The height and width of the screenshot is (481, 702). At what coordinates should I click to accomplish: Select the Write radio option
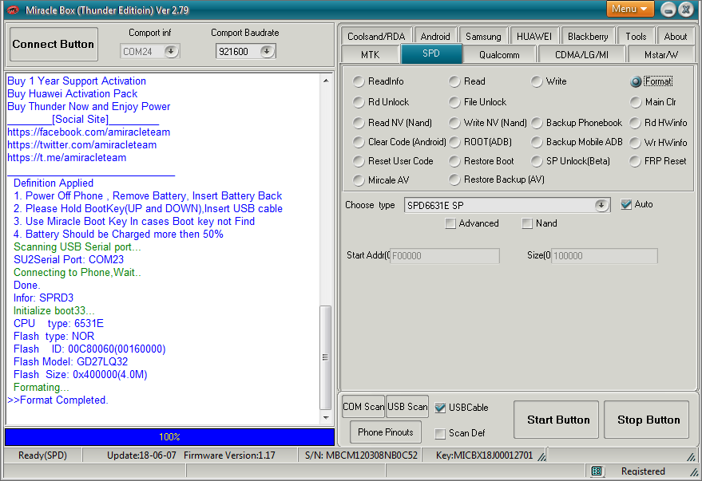tap(549, 81)
